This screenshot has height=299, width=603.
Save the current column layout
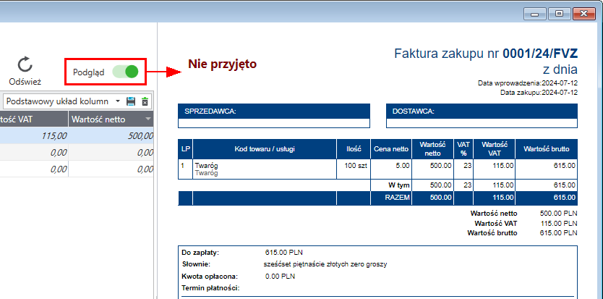(131, 101)
